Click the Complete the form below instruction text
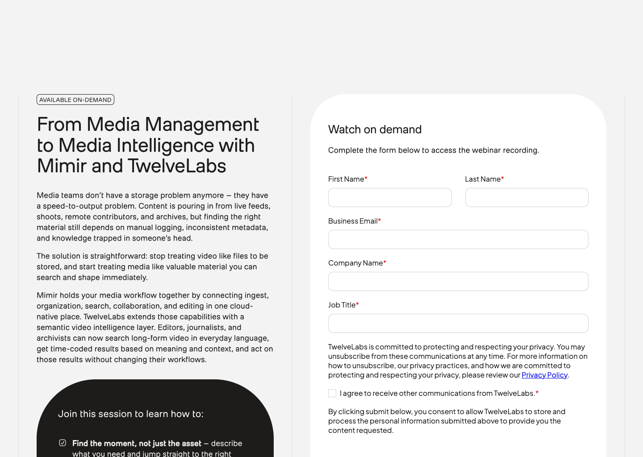 click(x=434, y=150)
